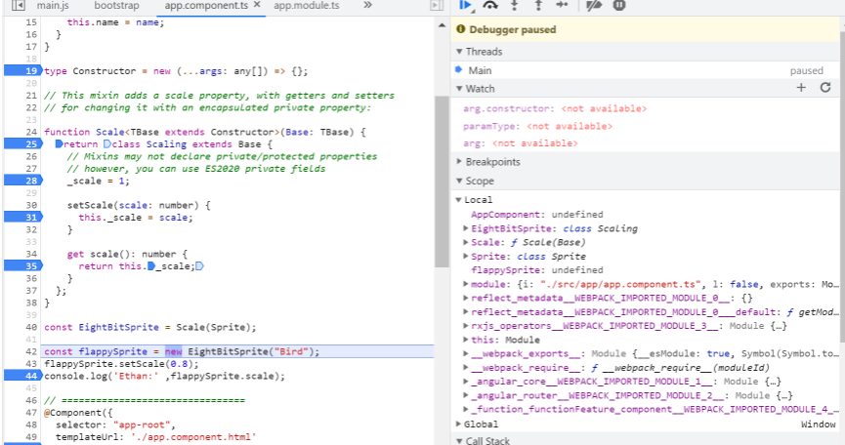The image size is (845, 445).
Task: Close the app.component.ts tab
Action: click(x=256, y=6)
